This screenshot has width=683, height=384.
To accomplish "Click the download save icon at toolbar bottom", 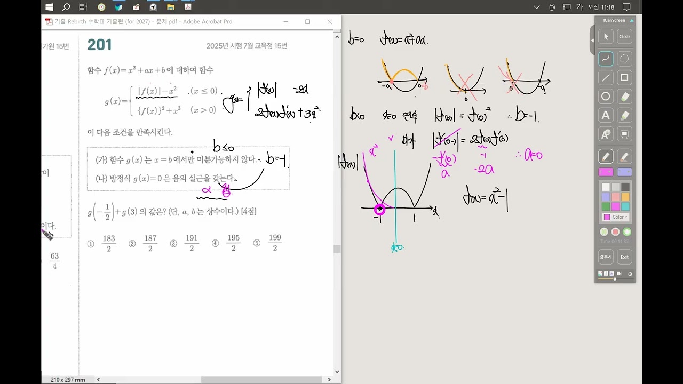I will 611,274.
